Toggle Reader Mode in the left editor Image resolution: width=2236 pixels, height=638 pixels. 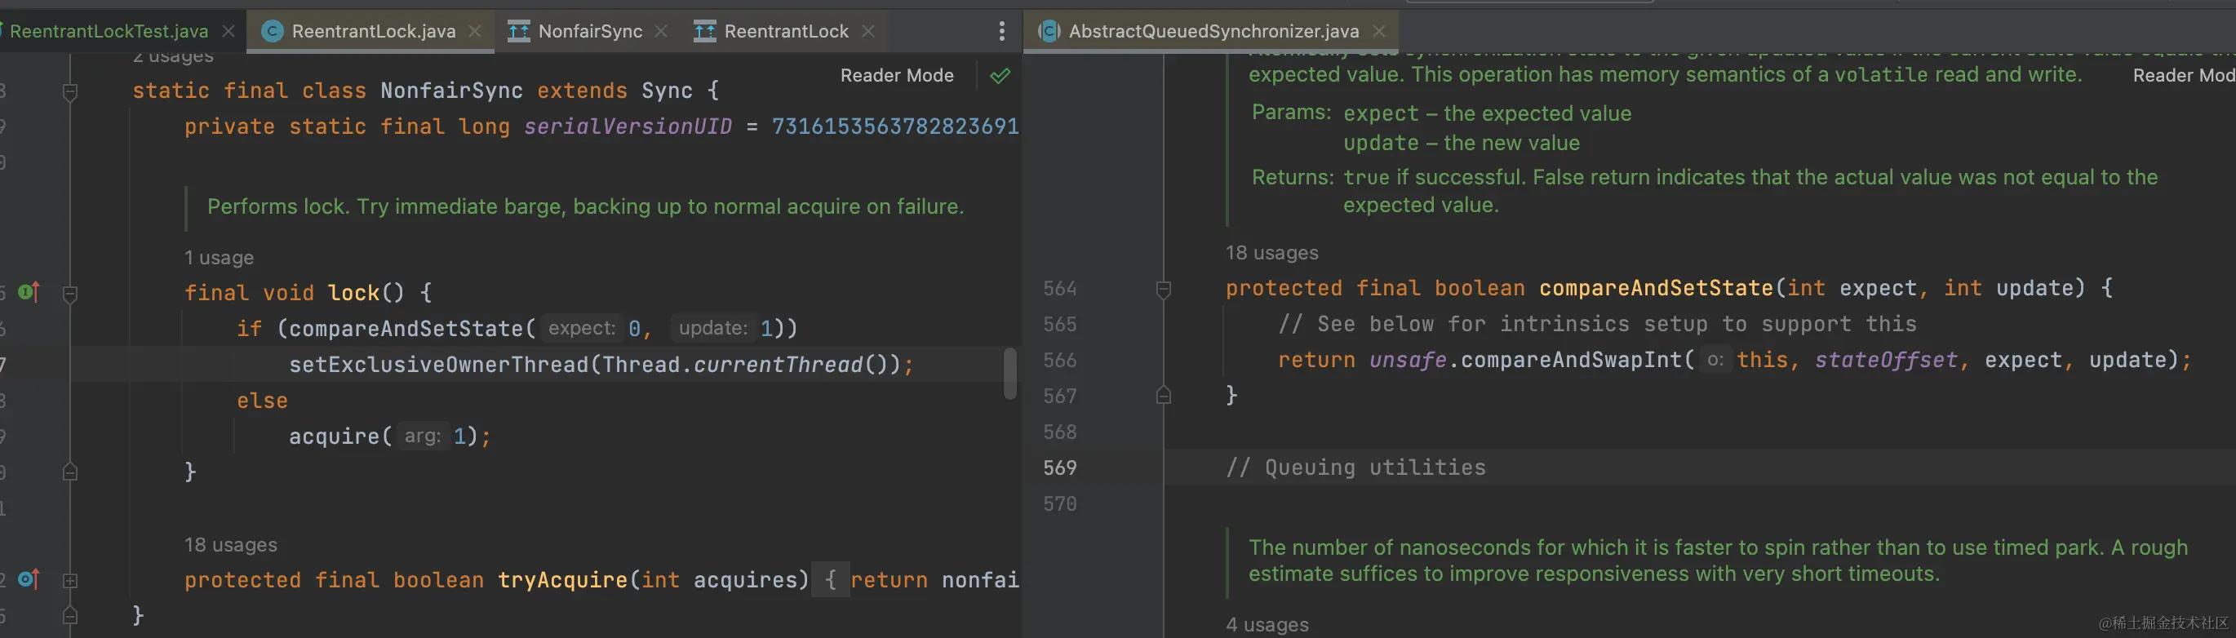pyautogui.click(x=897, y=76)
